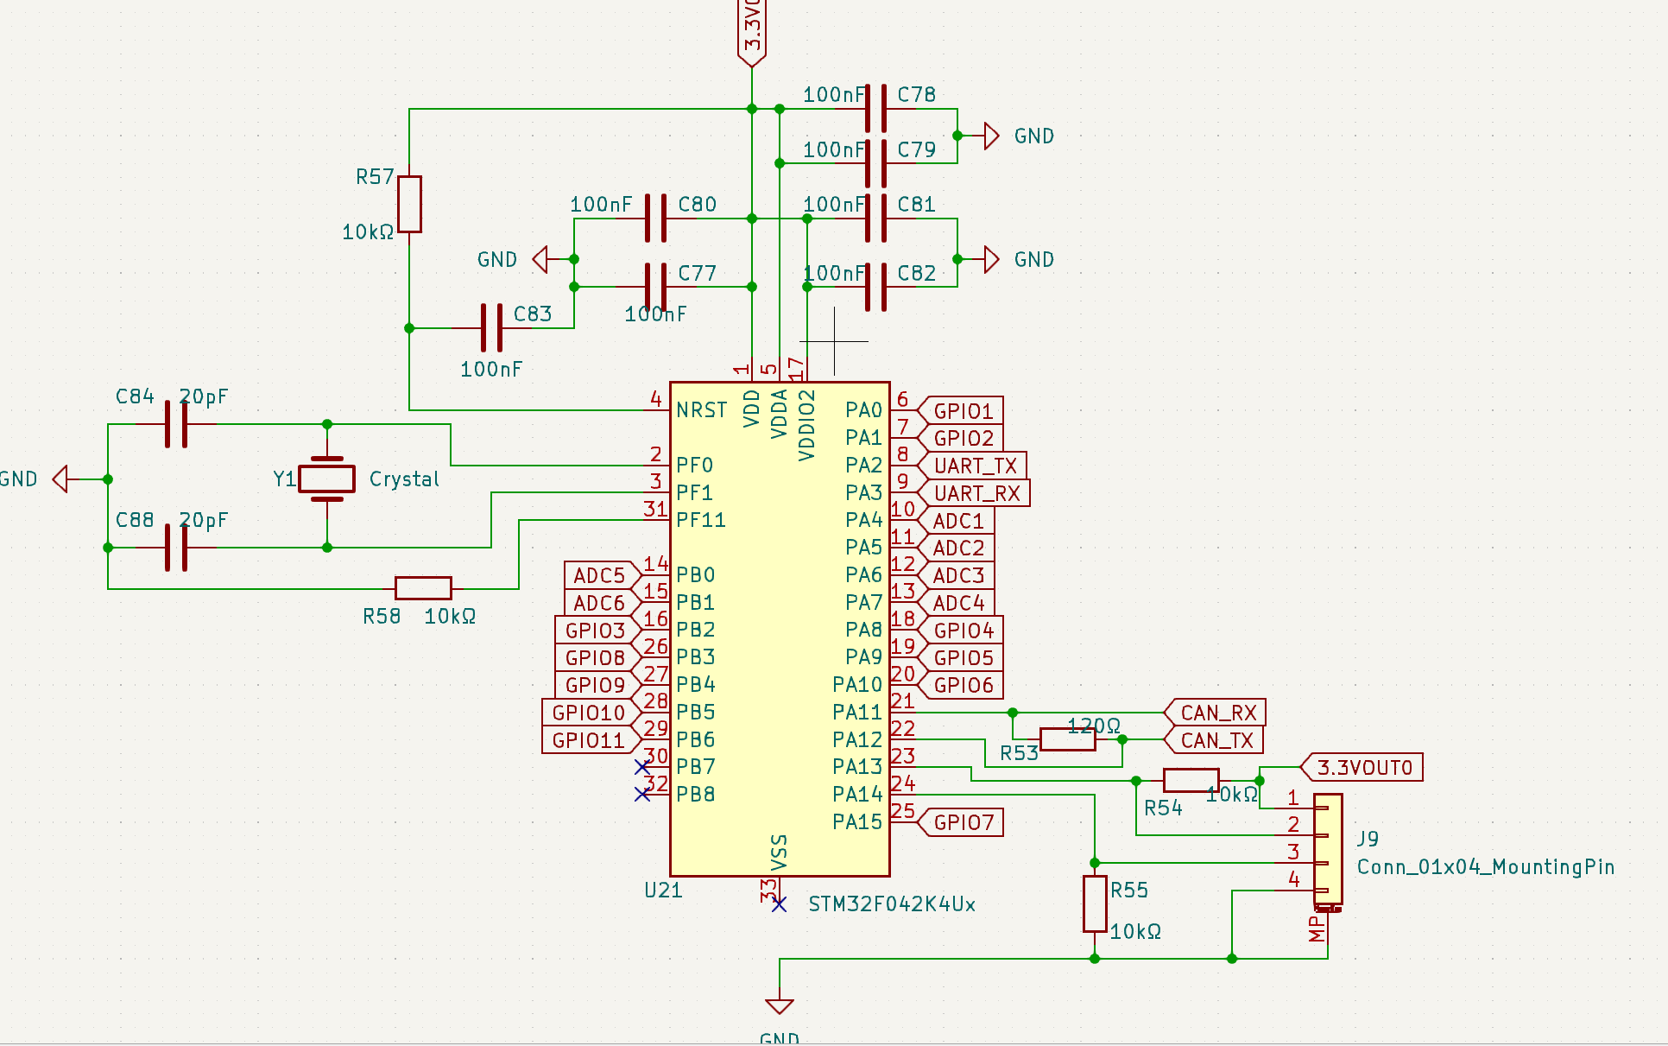Select the ADC6 global label
Screen dimensions: 1668x1046
tap(603, 603)
